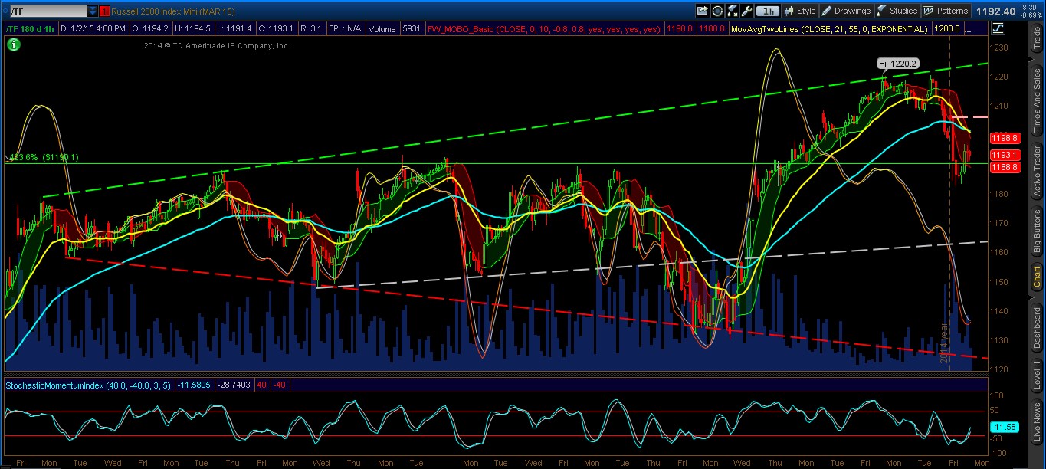Expand the ellipsis after MovAvgTwoLines value
Screen dimensions: 1046x469
(969, 29)
